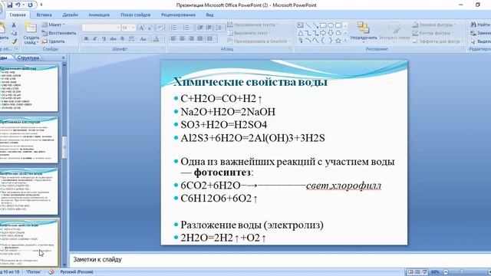The image size is (491, 276).
Task: Apply a bulleted list
Action: coord(174,28)
